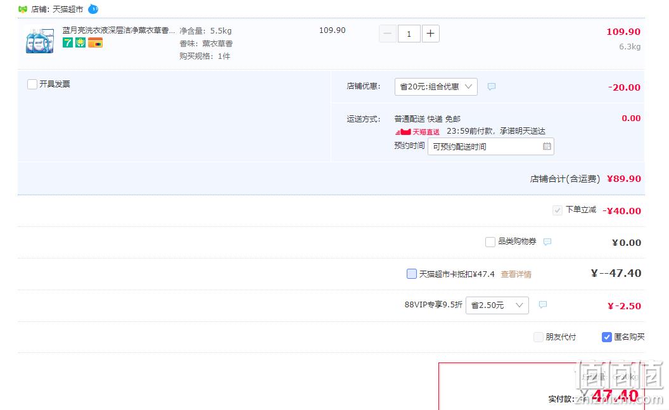
Task: Click the orange credit card icon
Action: pos(95,42)
